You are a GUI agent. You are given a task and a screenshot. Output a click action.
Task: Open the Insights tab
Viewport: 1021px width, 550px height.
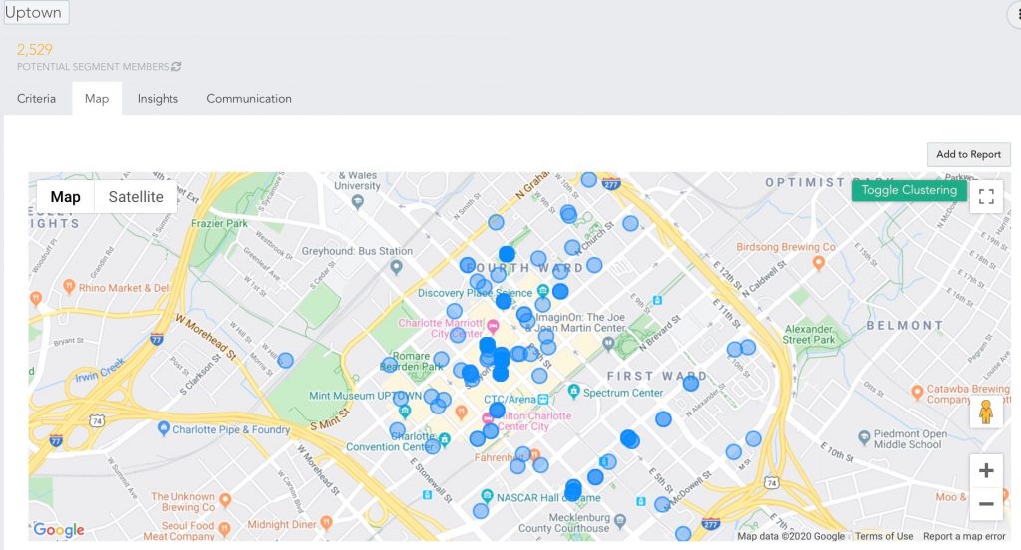coord(158,99)
